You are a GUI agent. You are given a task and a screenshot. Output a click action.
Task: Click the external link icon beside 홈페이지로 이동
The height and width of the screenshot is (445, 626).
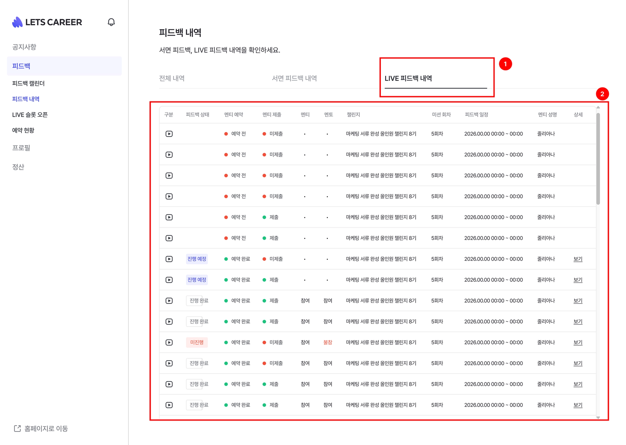pyautogui.click(x=17, y=428)
